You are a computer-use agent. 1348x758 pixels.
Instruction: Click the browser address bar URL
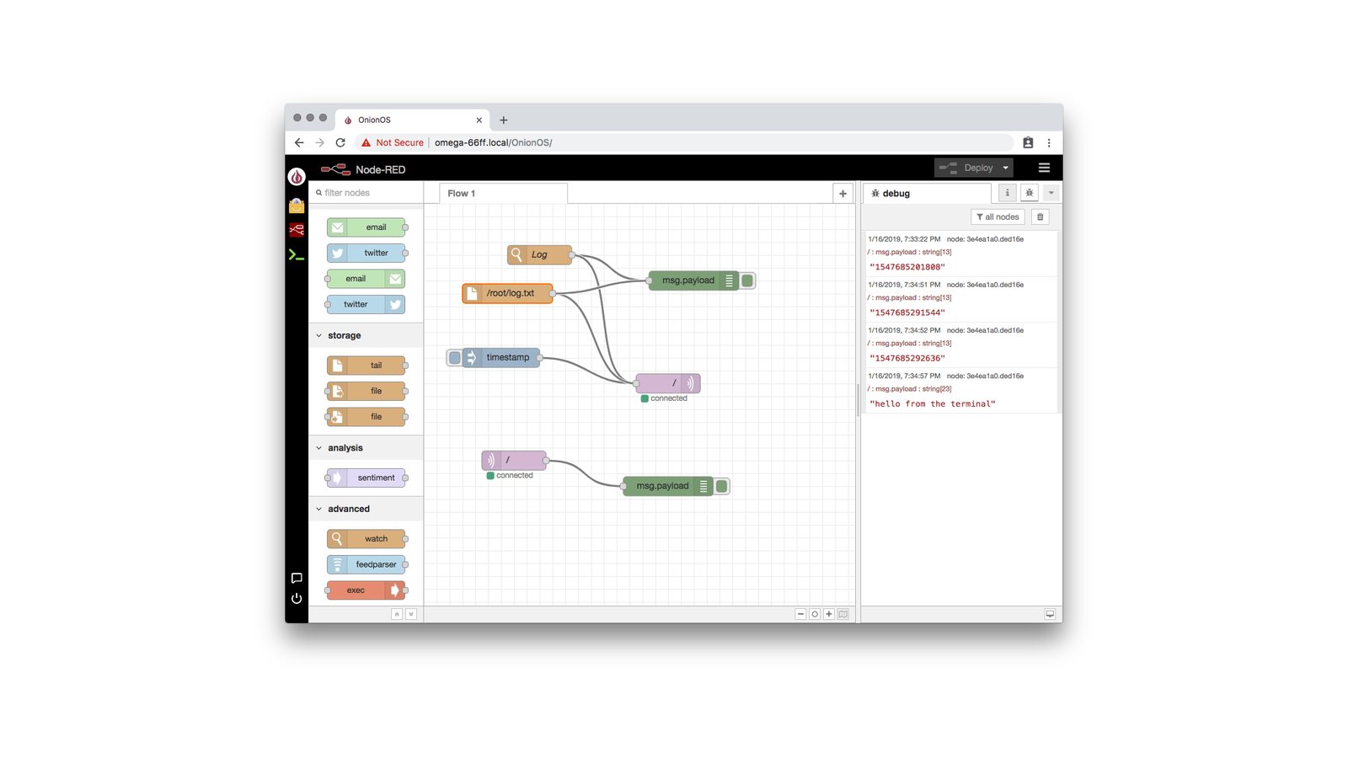[x=494, y=142]
